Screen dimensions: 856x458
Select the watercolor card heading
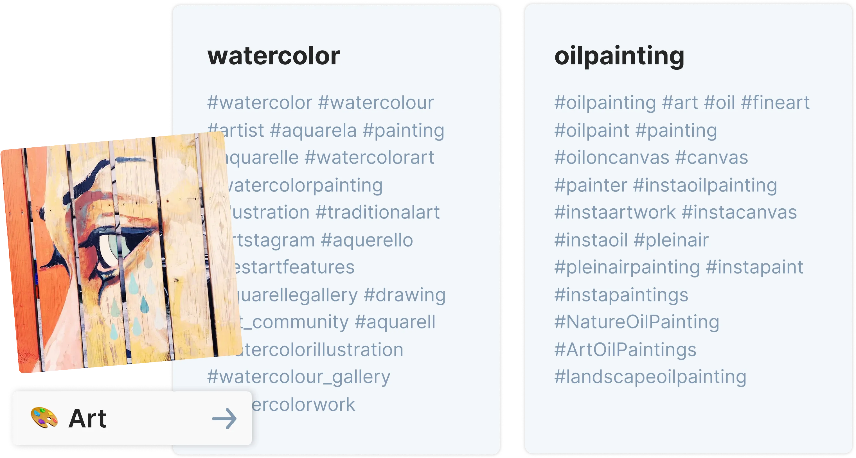coord(274,56)
